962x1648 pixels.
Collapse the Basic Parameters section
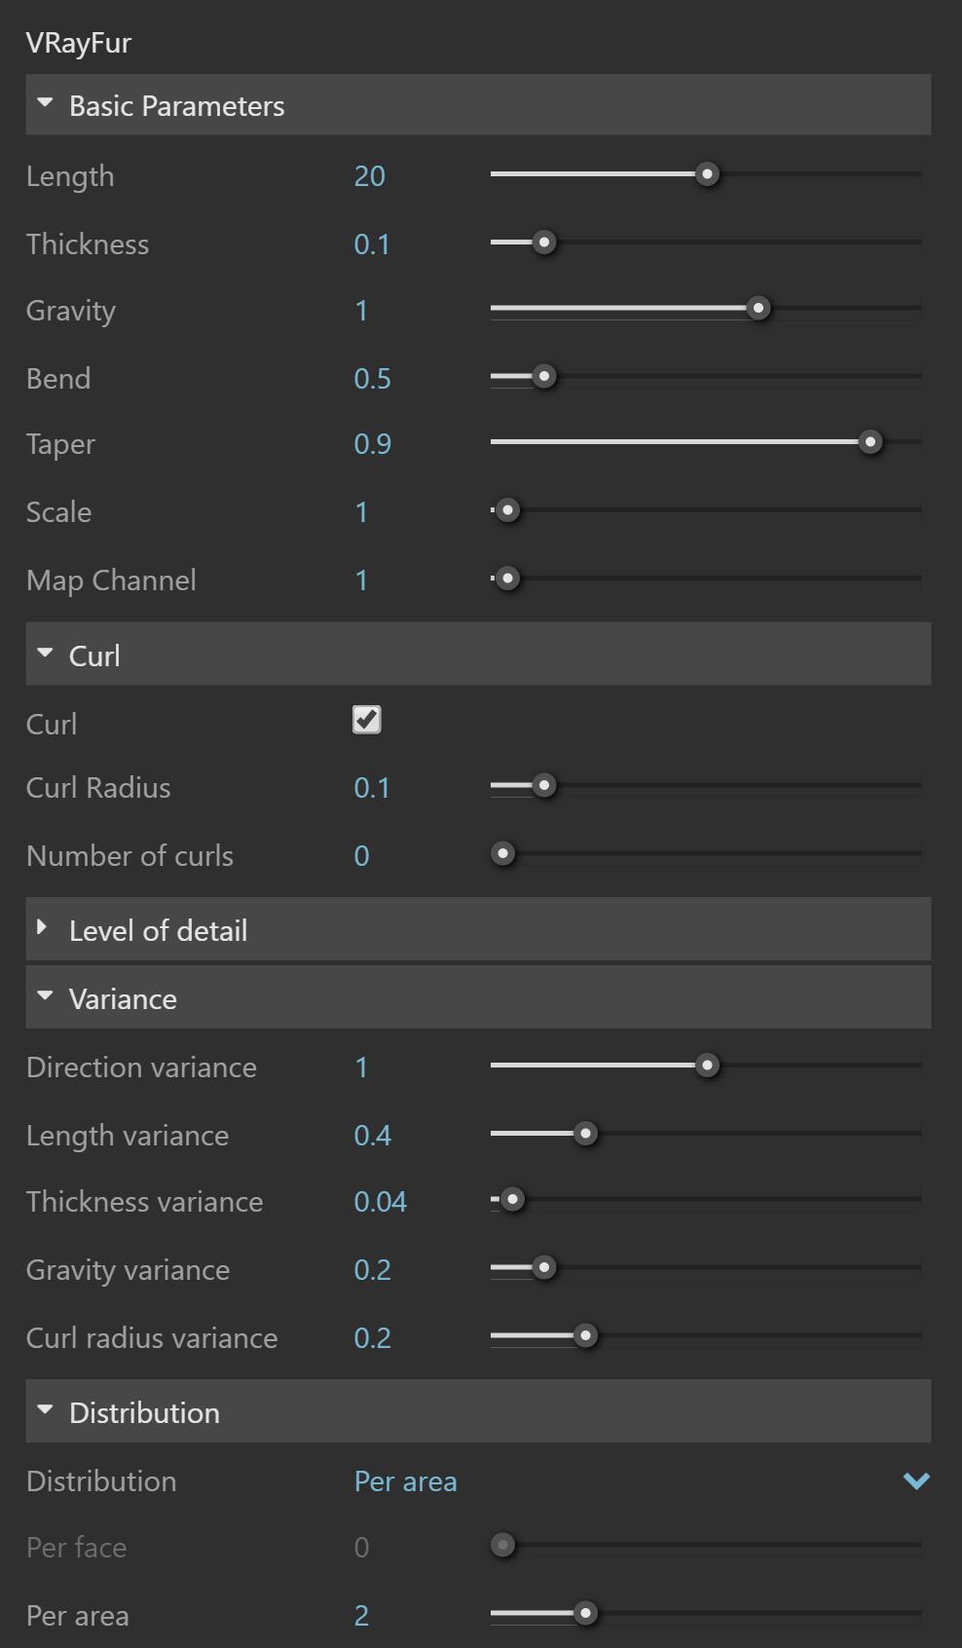click(45, 103)
